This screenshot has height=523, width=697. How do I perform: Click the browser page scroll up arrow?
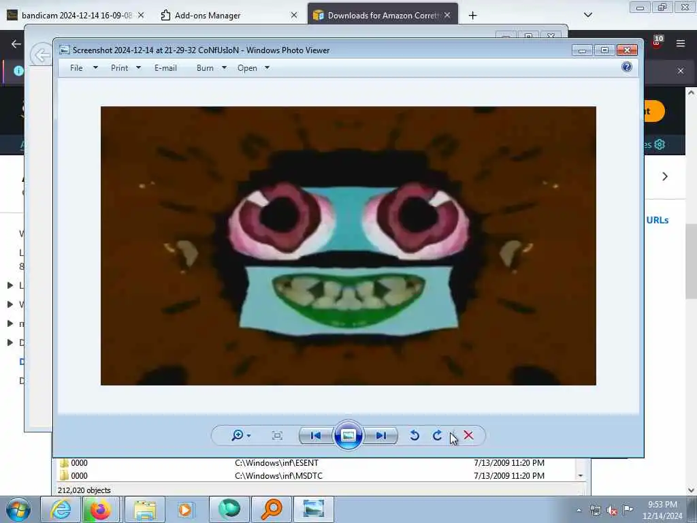pyautogui.click(x=691, y=93)
